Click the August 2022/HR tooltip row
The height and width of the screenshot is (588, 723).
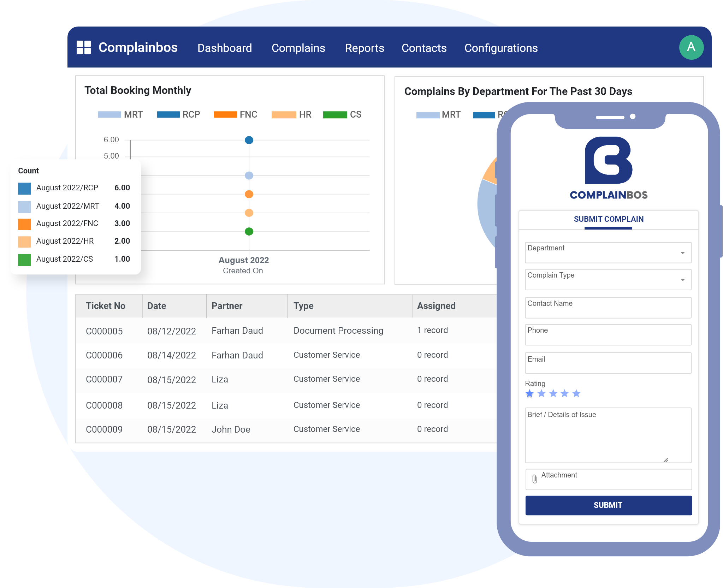pos(74,241)
